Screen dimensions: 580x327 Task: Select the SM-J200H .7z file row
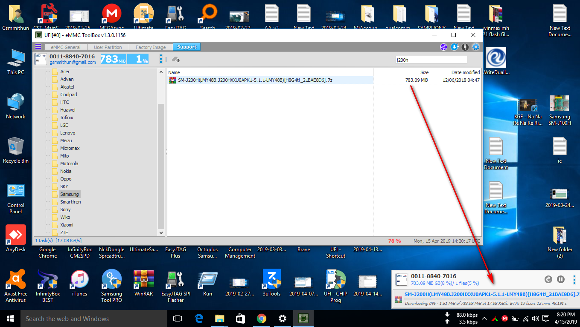click(x=324, y=80)
